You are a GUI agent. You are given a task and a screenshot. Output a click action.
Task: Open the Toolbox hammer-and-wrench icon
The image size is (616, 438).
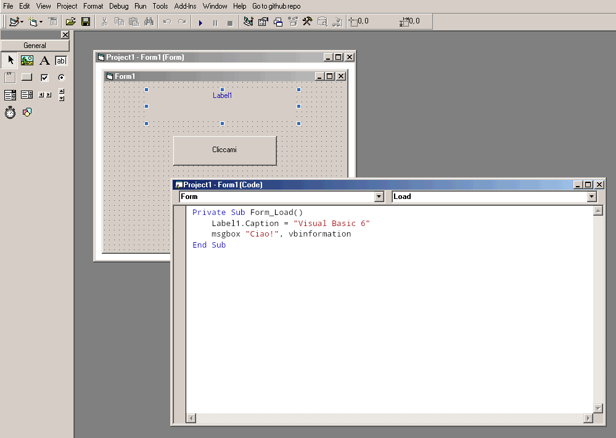pos(307,22)
